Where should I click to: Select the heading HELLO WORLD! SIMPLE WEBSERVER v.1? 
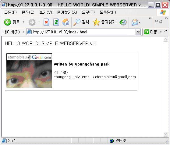click(x=50, y=43)
